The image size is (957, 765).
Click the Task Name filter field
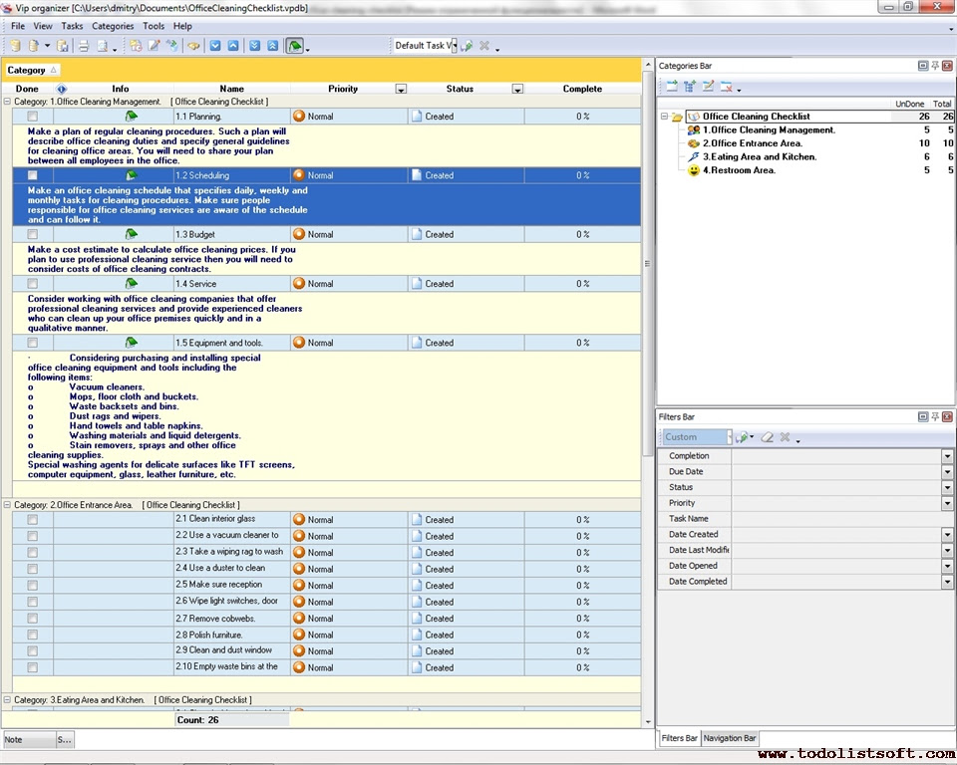842,519
